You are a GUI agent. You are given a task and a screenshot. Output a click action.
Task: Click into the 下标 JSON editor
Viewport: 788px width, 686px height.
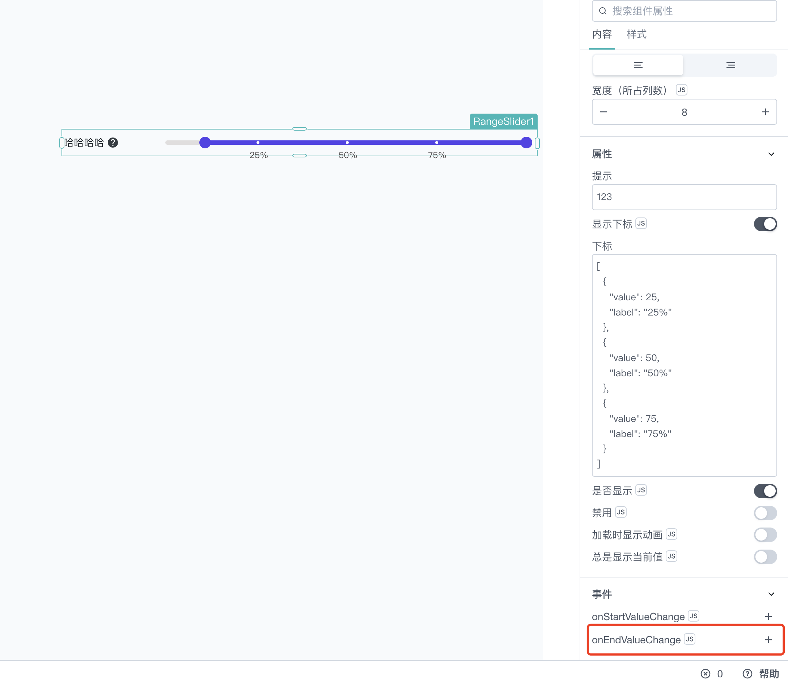click(x=684, y=365)
